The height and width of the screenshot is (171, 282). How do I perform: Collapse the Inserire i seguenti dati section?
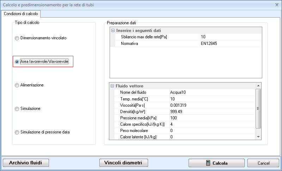click(113, 31)
